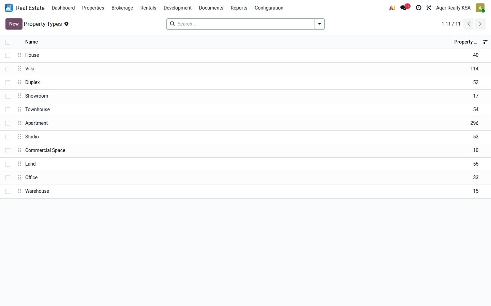
Task: Expand the search options dropdown arrow
Action: (x=319, y=24)
